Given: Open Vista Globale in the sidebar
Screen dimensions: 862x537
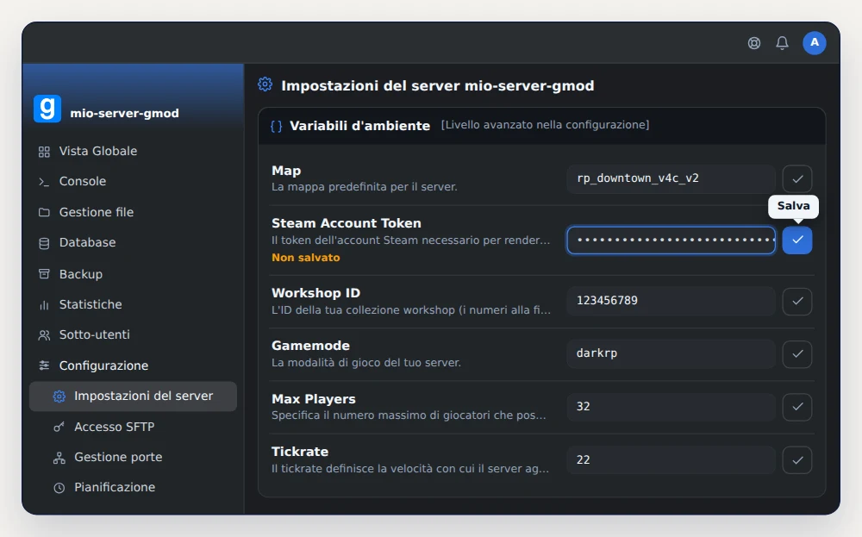Looking at the screenshot, I should pos(133,151).
